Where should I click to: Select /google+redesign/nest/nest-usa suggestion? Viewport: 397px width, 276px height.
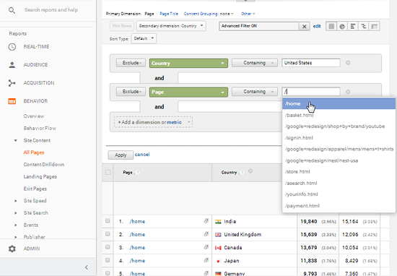tap(339, 160)
